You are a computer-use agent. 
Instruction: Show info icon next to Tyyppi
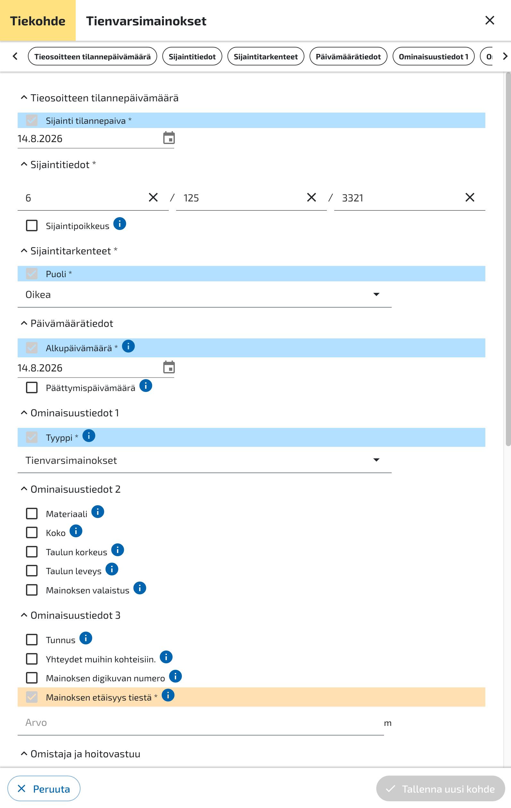coord(89,436)
